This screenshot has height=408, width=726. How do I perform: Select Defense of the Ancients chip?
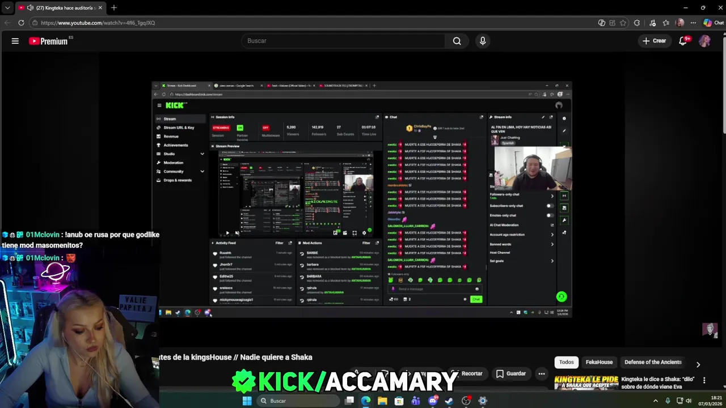(x=653, y=362)
